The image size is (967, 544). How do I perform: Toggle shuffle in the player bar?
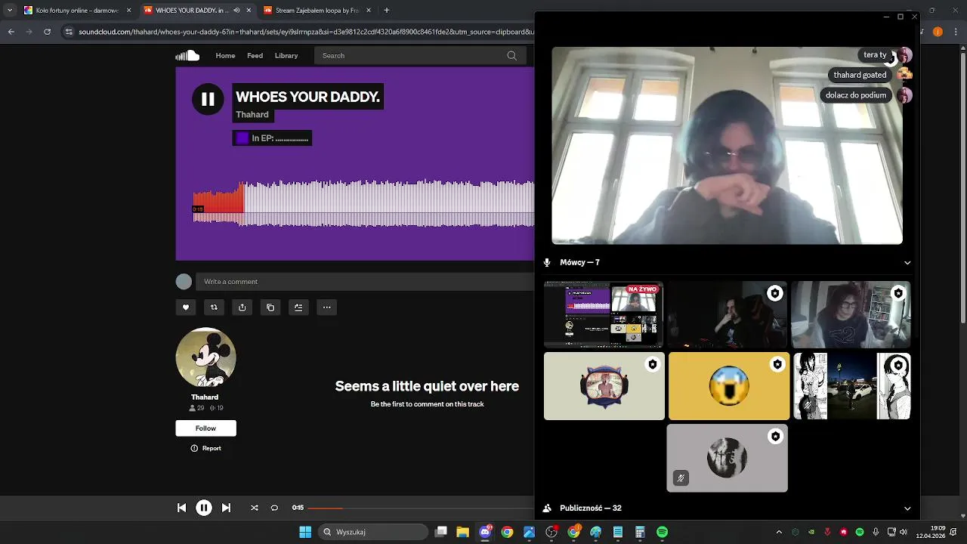coord(254,508)
